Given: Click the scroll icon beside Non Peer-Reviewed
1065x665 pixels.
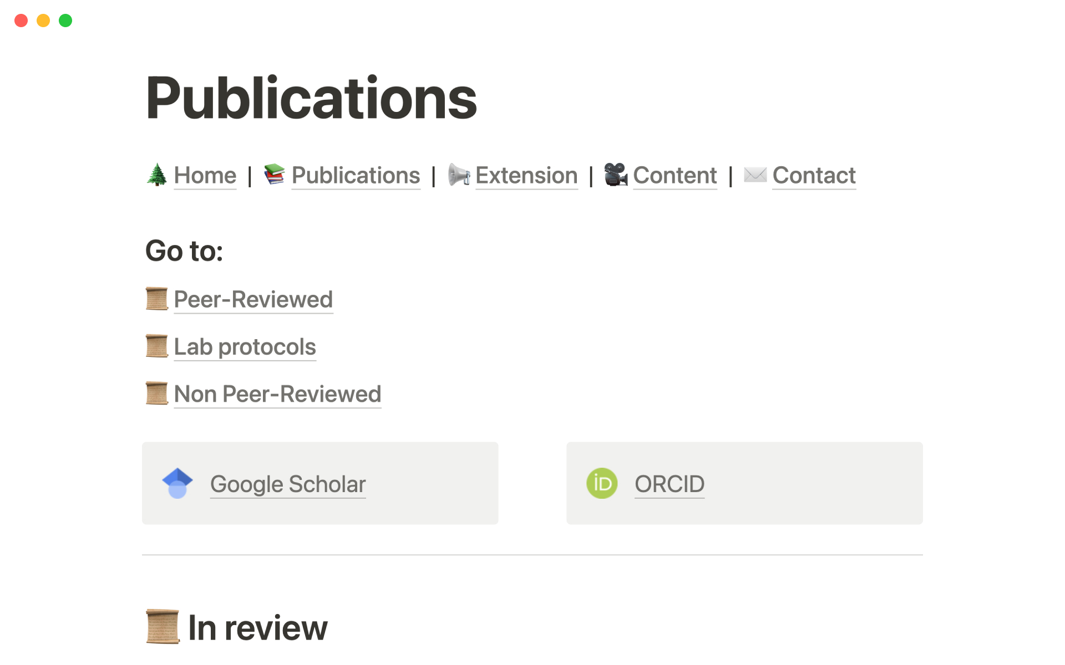Looking at the screenshot, I should coord(157,394).
